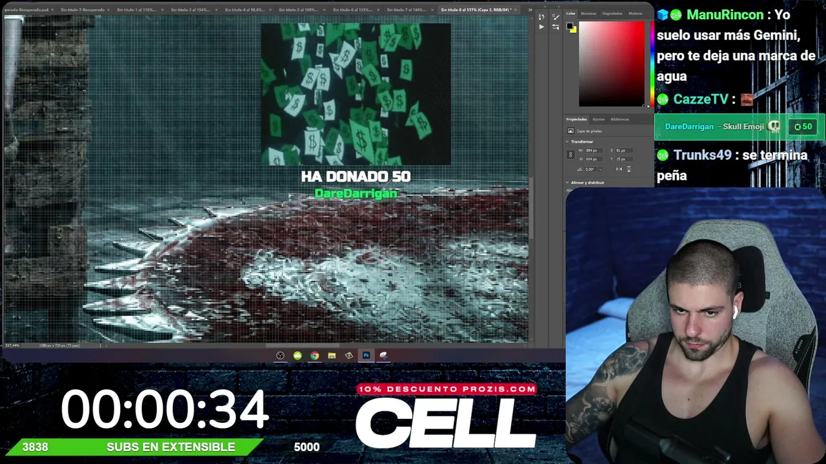Open the Sin título-4 document tab
Screen dimensions: 826x464
pos(245,10)
